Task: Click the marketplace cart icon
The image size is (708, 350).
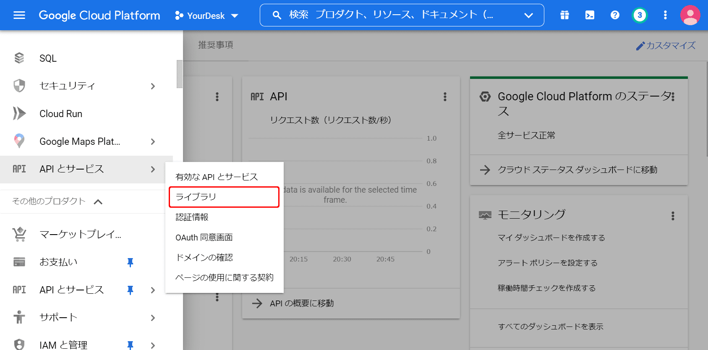Action: (19, 234)
